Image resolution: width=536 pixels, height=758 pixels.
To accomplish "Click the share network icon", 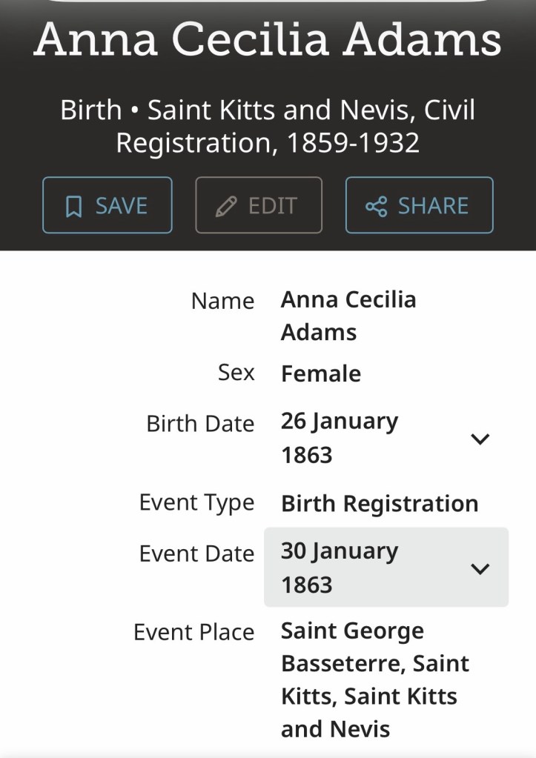I will (x=376, y=207).
